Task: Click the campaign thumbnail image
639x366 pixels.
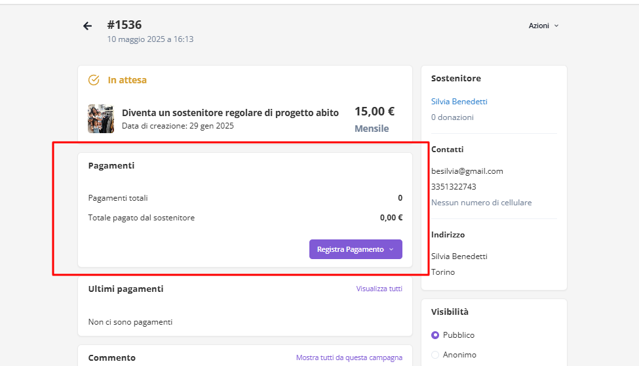Action: tap(101, 119)
